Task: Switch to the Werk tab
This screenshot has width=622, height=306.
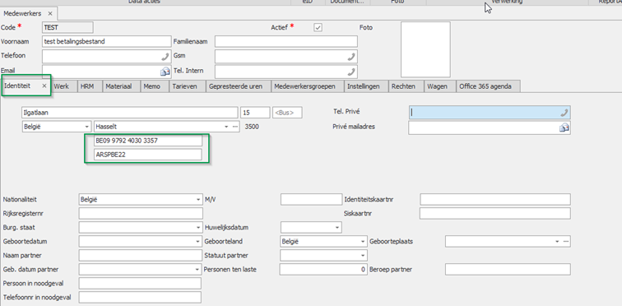Action: coord(64,86)
